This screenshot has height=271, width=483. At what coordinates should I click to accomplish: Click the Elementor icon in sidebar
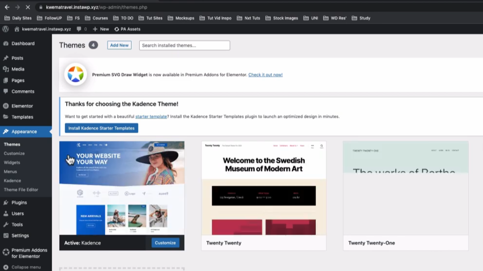(6, 106)
